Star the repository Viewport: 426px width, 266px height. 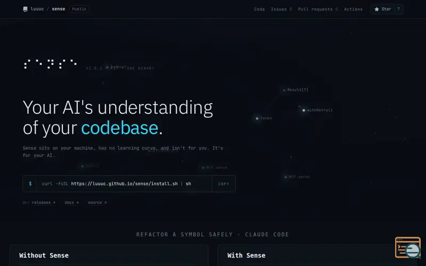point(382,9)
